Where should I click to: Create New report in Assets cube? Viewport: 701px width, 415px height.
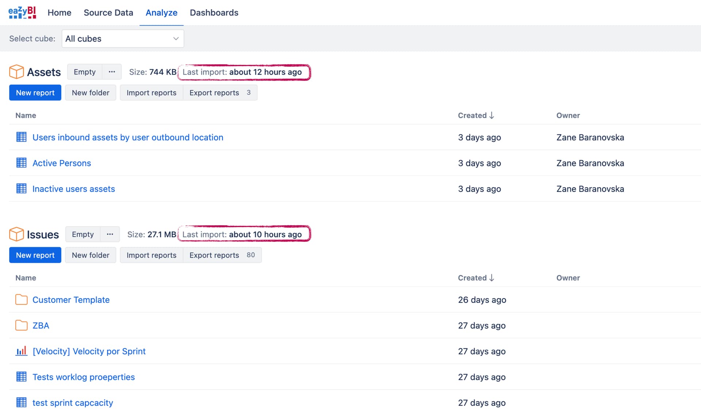(35, 93)
